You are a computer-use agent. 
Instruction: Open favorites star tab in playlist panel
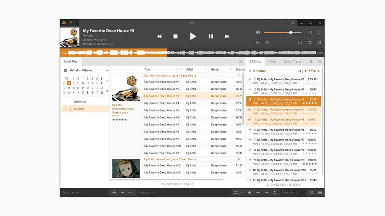(x=311, y=61)
